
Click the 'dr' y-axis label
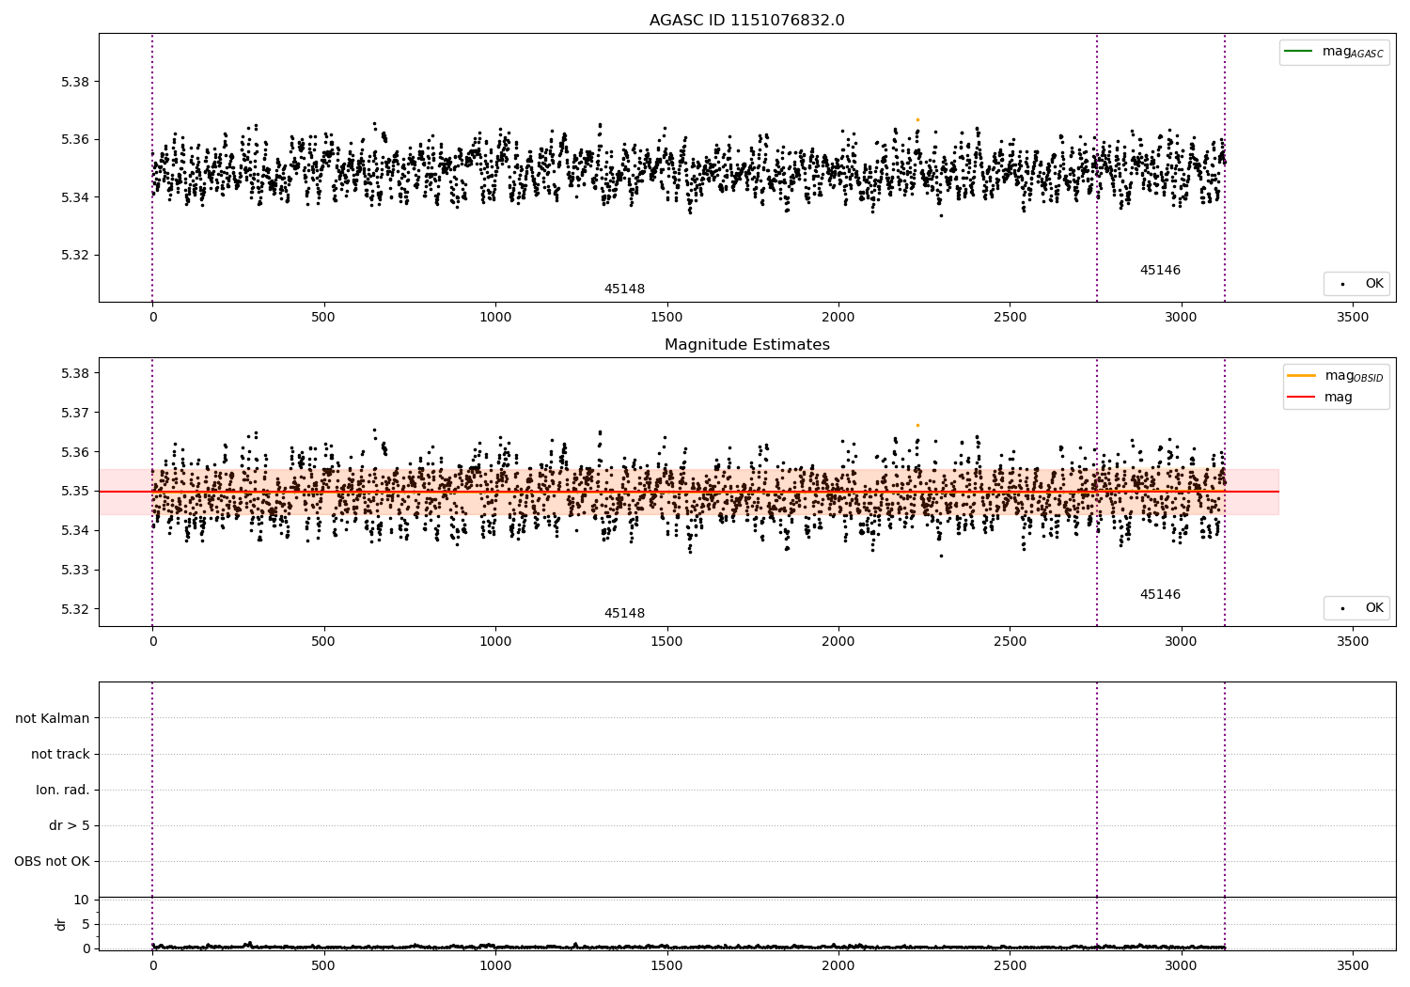click(x=61, y=924)
